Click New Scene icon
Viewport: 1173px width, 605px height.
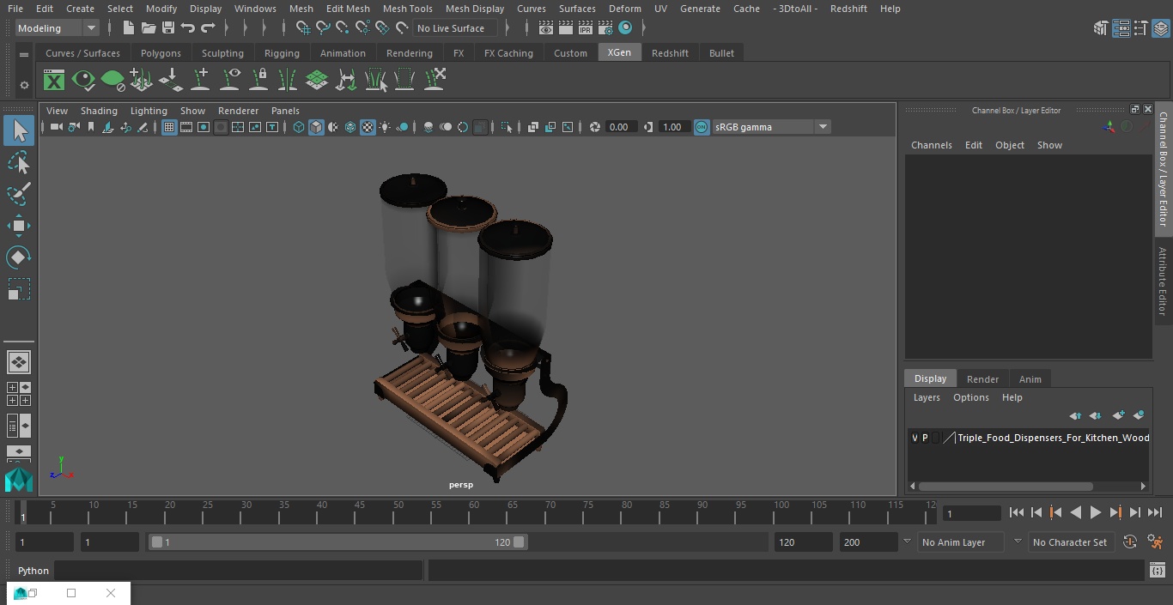point(128,28)
